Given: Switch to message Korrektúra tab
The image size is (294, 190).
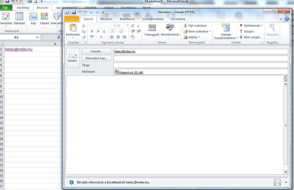Looking at the screenshot, I should coord(178,19).
